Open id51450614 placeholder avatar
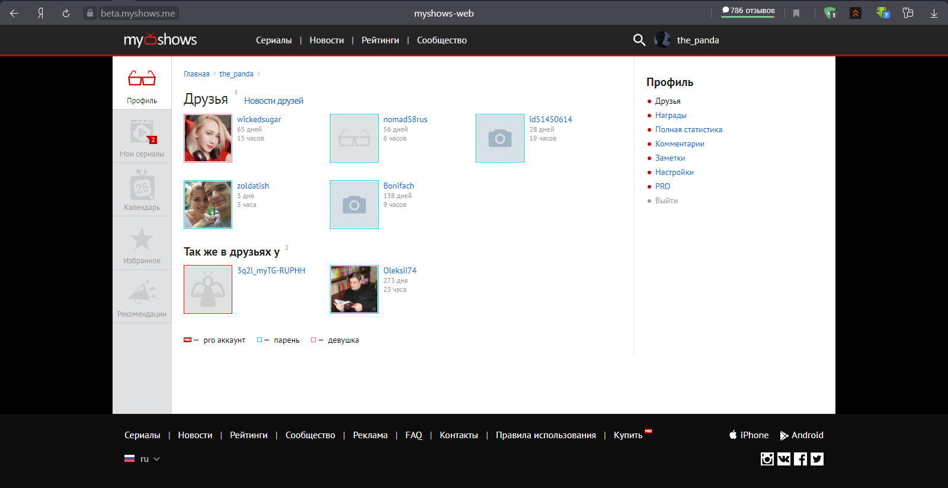 500,138
